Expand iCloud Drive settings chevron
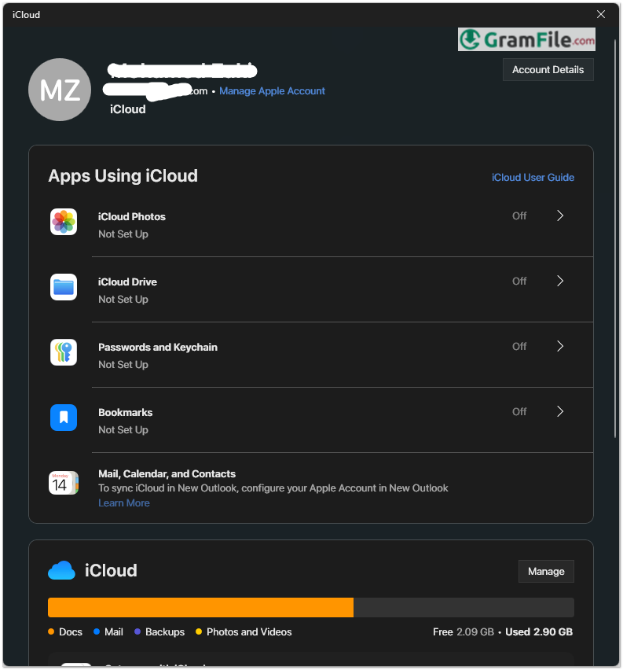Image resolution: width=623 pixels, height=670 pixels. (x=560, y=282)
